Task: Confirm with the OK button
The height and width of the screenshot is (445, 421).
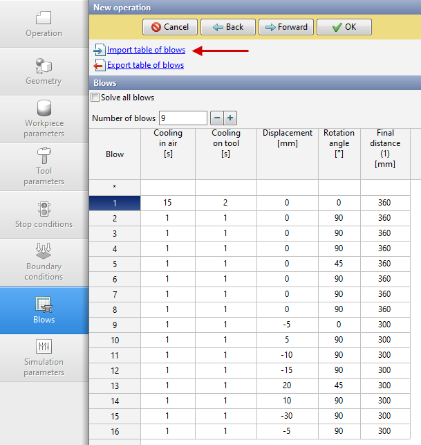Action: [344, 27]
